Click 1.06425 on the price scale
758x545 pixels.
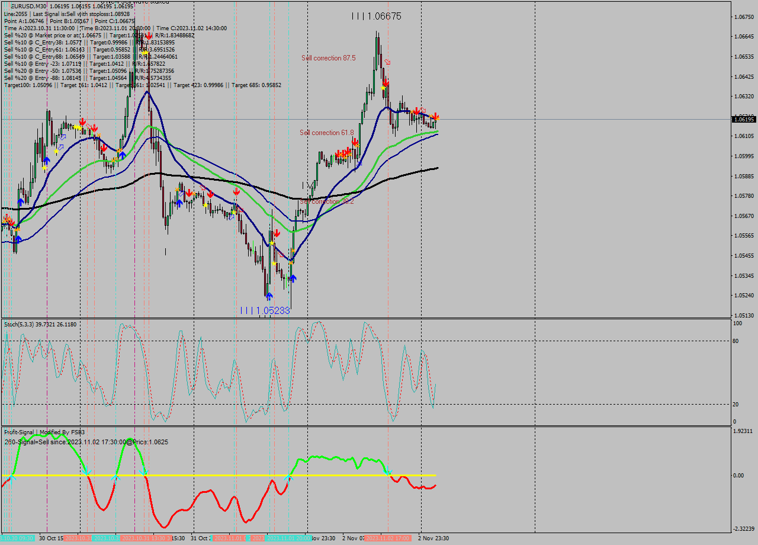point(743,76)
